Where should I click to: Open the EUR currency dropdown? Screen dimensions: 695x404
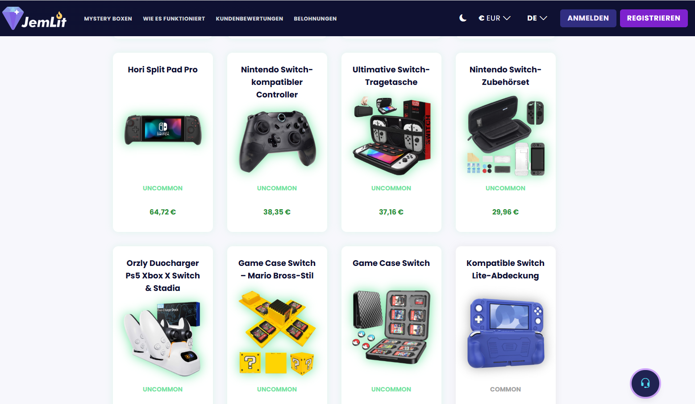pos(495,18)
